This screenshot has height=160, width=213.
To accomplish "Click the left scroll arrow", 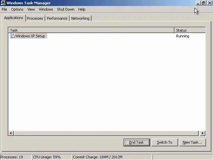I will (x=11, y=133).
